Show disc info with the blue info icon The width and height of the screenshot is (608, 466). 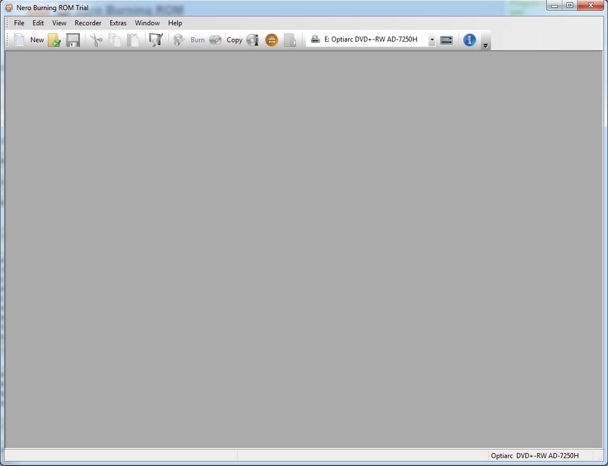(x=469, y=39)
